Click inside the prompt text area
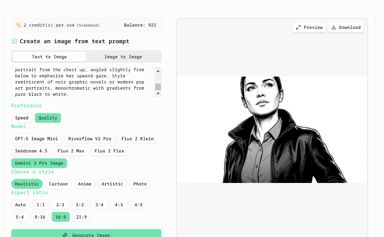Viewport: 384px width, 237px height. click(83, 82)
